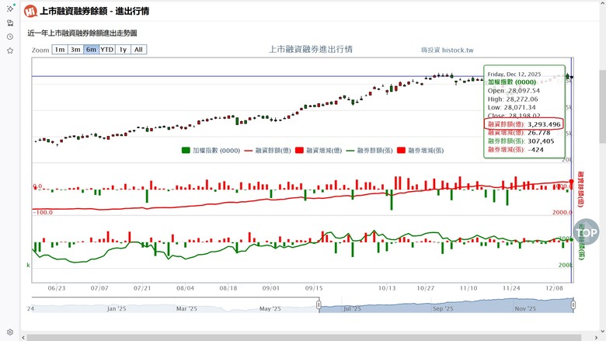Click tooltip date Friday, Dec 12, 2025
Viewport: 606px width, 341px height.
pyautogui.click(x=514, y=74)
